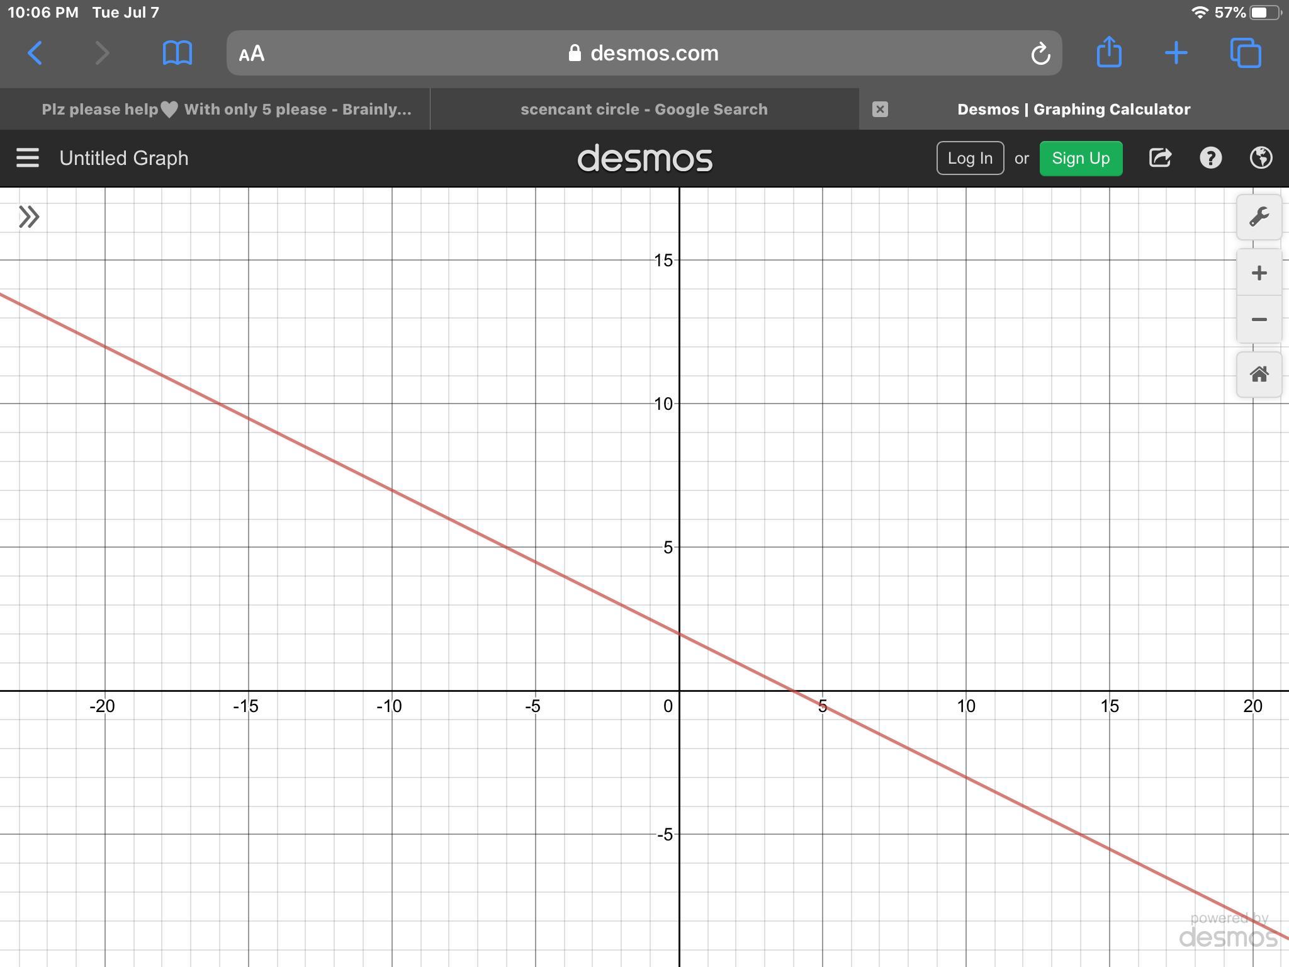Image resolution: width=1289 pixels, height=967 pixels.
Task: Zoom in with the plus button
Action: pyautogui.click(x=1259, y=273)
